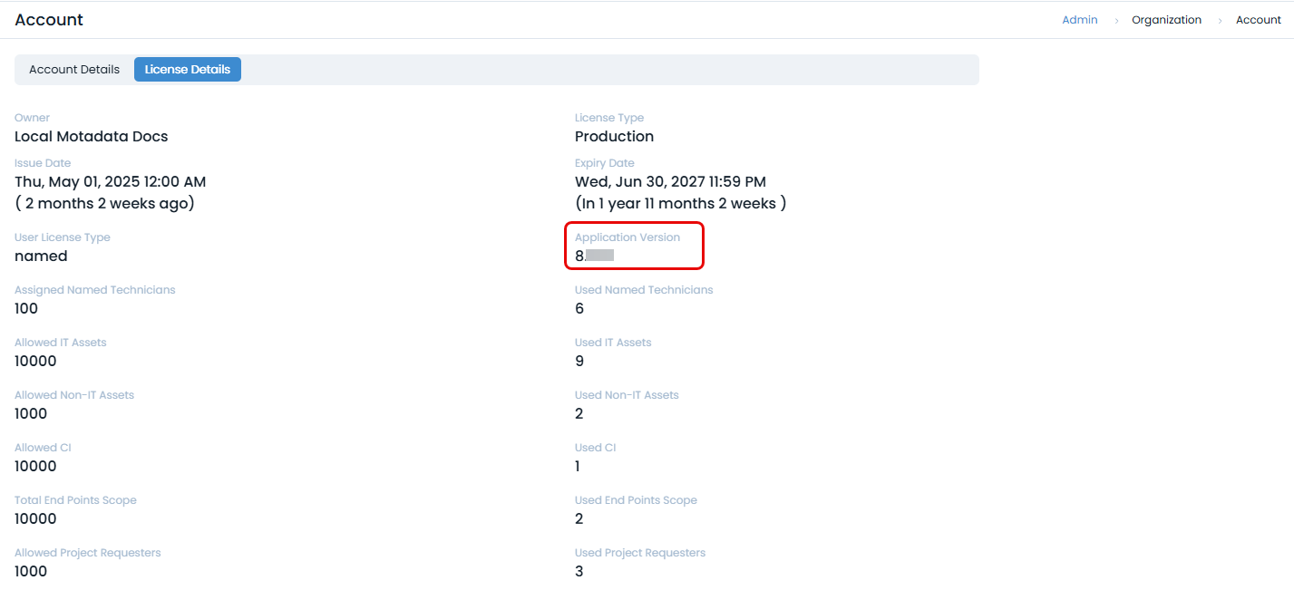Viewport: 1294px width, 590px height.
Task: Click the User License Type value named
Action: (x=41, y=256)
